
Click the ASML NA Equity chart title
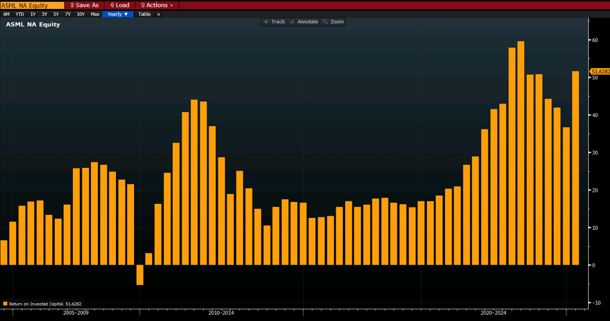(33, 24)
